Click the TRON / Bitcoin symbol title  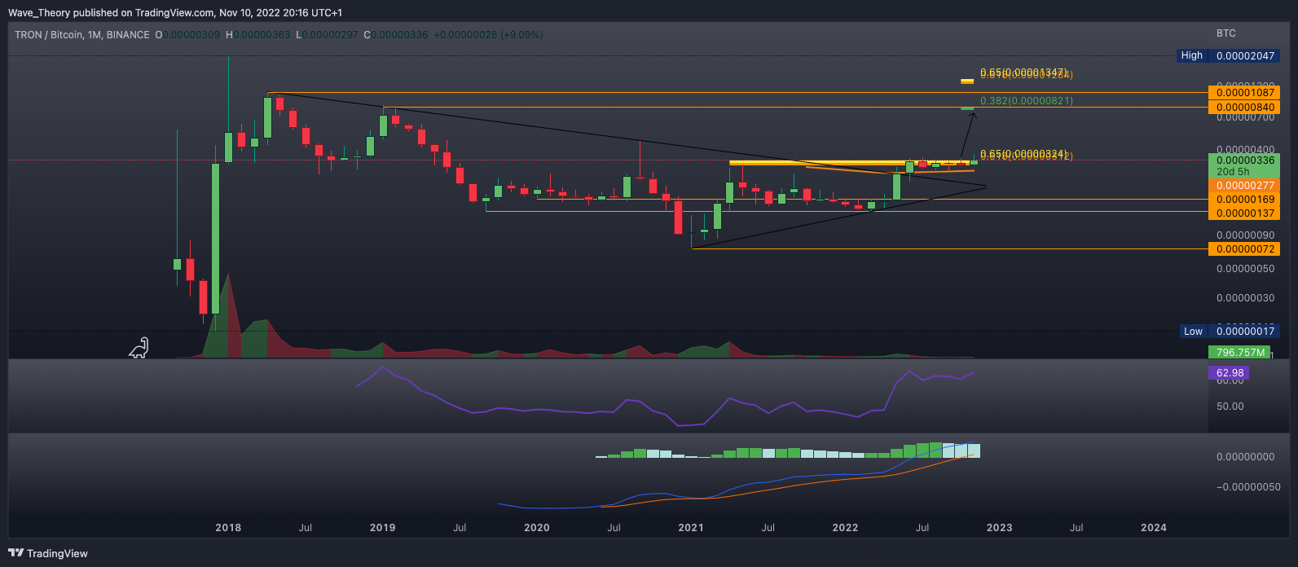tap(81, 35)
